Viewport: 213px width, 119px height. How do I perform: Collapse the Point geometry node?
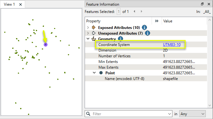click(94, 73)
